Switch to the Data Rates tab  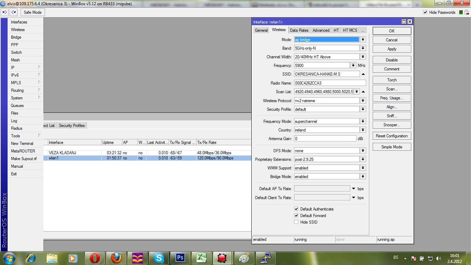299,30
